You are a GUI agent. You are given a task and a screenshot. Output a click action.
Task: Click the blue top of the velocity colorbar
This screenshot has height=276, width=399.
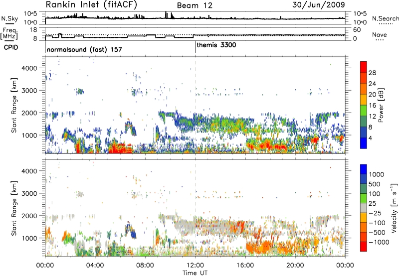364,169
